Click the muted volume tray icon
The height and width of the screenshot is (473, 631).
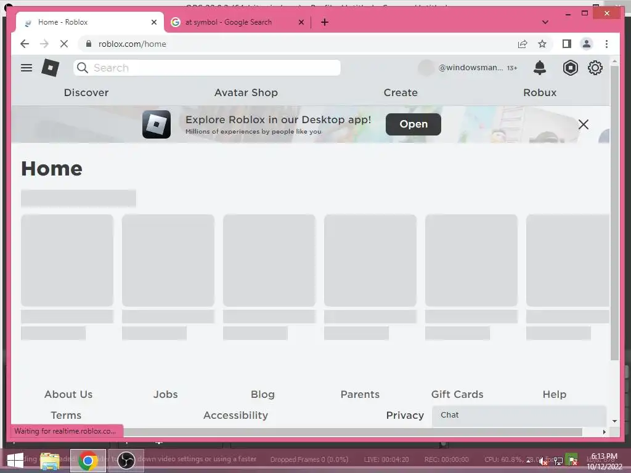pyautogui.click(x=543, y=461)
